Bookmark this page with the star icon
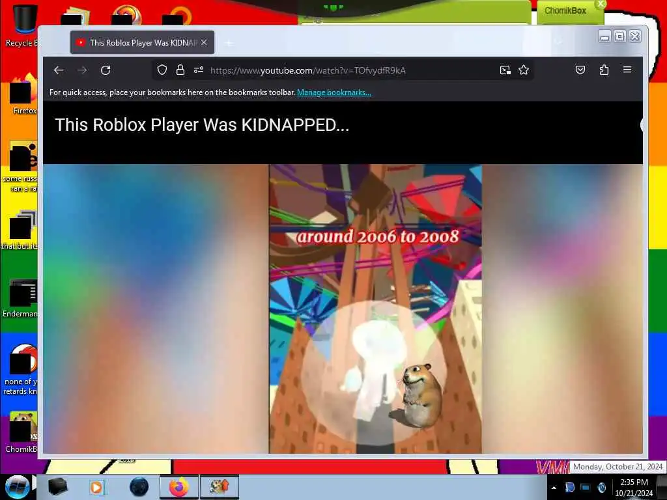Image resolution: width=667 pixels, height=500 pixels. click(x=524, y=70)
